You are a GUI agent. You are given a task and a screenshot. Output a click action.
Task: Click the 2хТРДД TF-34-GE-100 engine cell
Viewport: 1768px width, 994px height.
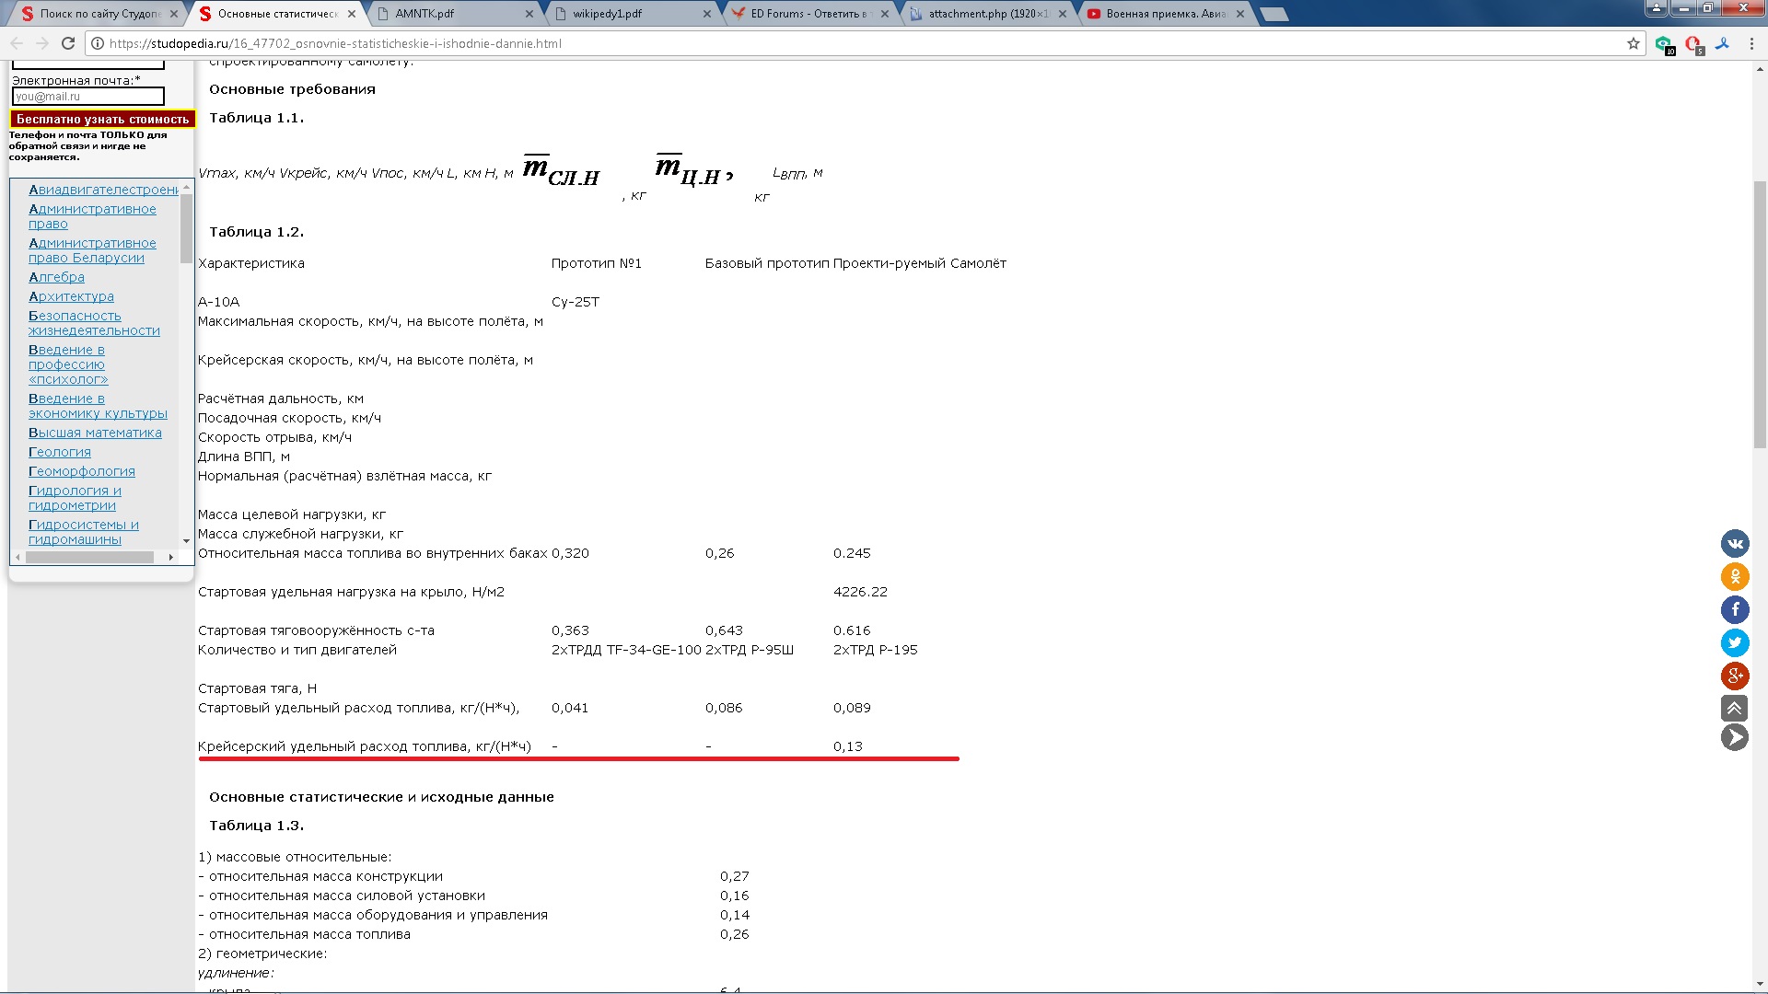coord(626,650)
